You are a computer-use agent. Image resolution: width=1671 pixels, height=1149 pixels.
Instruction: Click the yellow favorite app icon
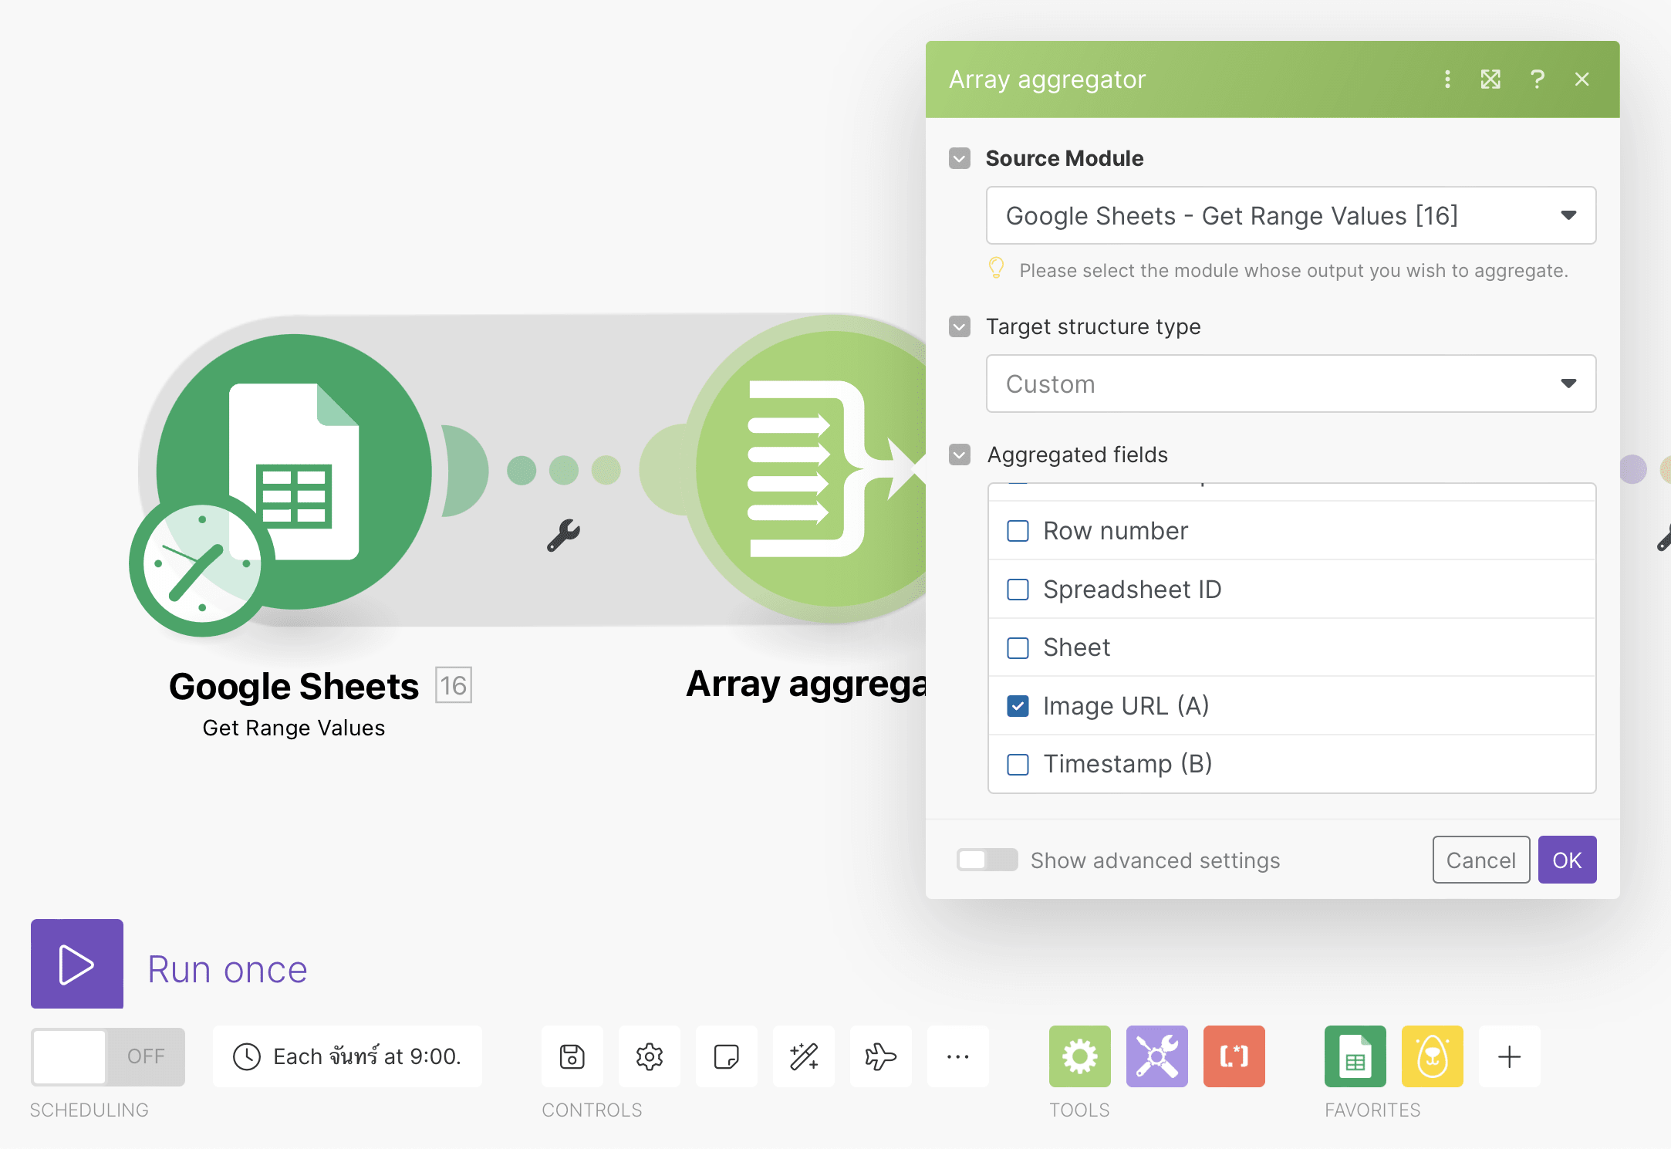(x=1432, y=1056)
